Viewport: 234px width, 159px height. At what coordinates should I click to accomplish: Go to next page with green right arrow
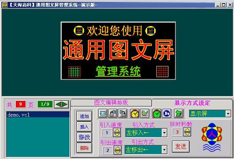pos(65,104)
